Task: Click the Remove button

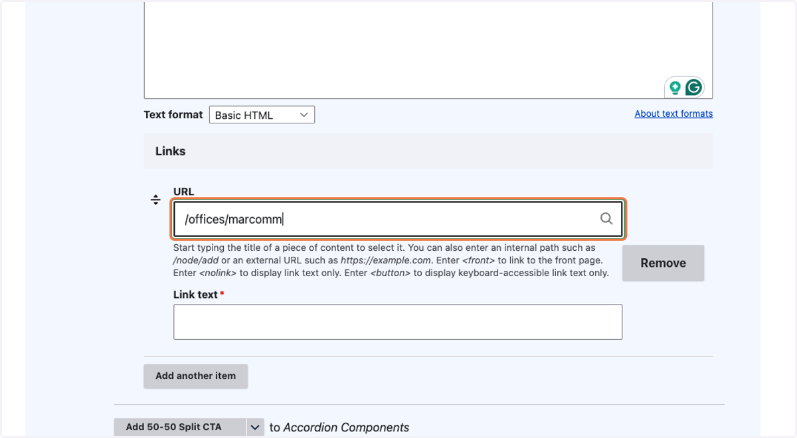Action: pyautogui.click(x=663, y=263)
